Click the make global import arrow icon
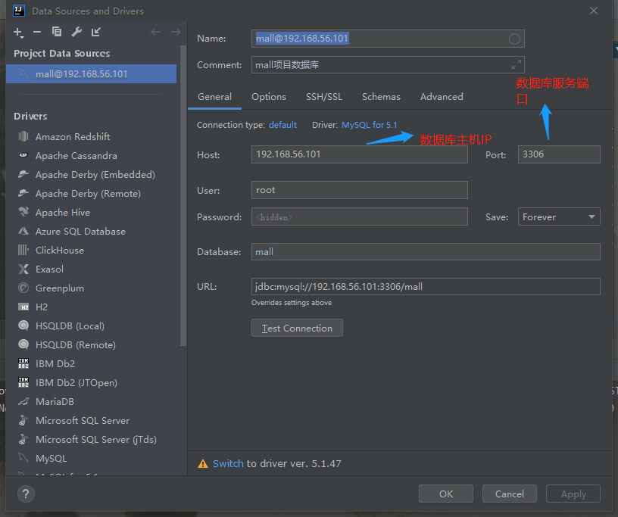This screenshot has width=618, height=517. click(95, 32)
